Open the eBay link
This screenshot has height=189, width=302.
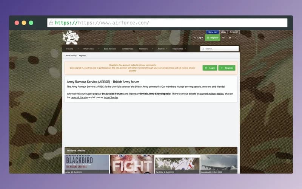(223, 32)
